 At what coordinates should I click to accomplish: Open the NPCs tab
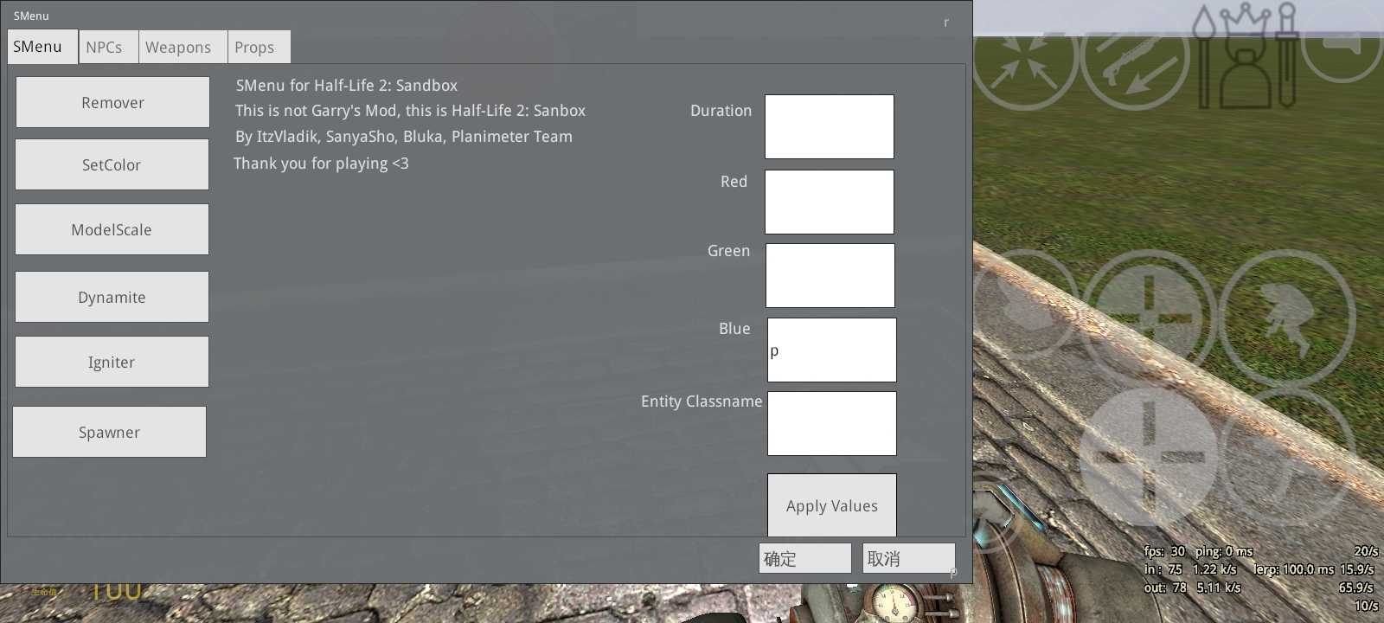108,48
